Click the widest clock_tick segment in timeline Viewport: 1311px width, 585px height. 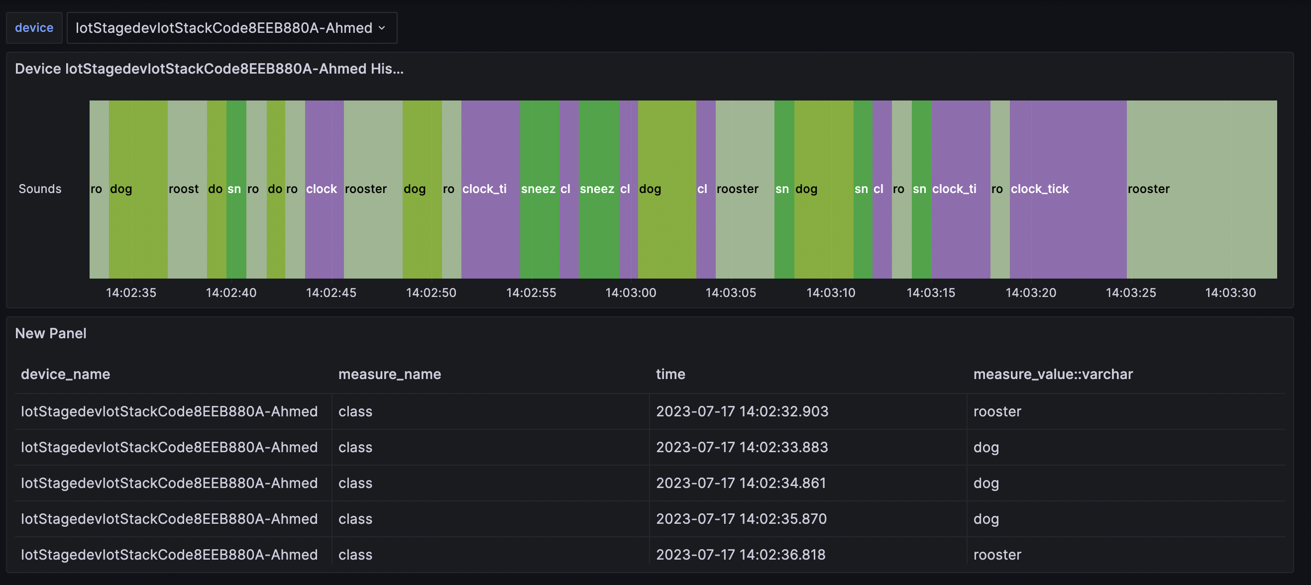point(1068,189)
